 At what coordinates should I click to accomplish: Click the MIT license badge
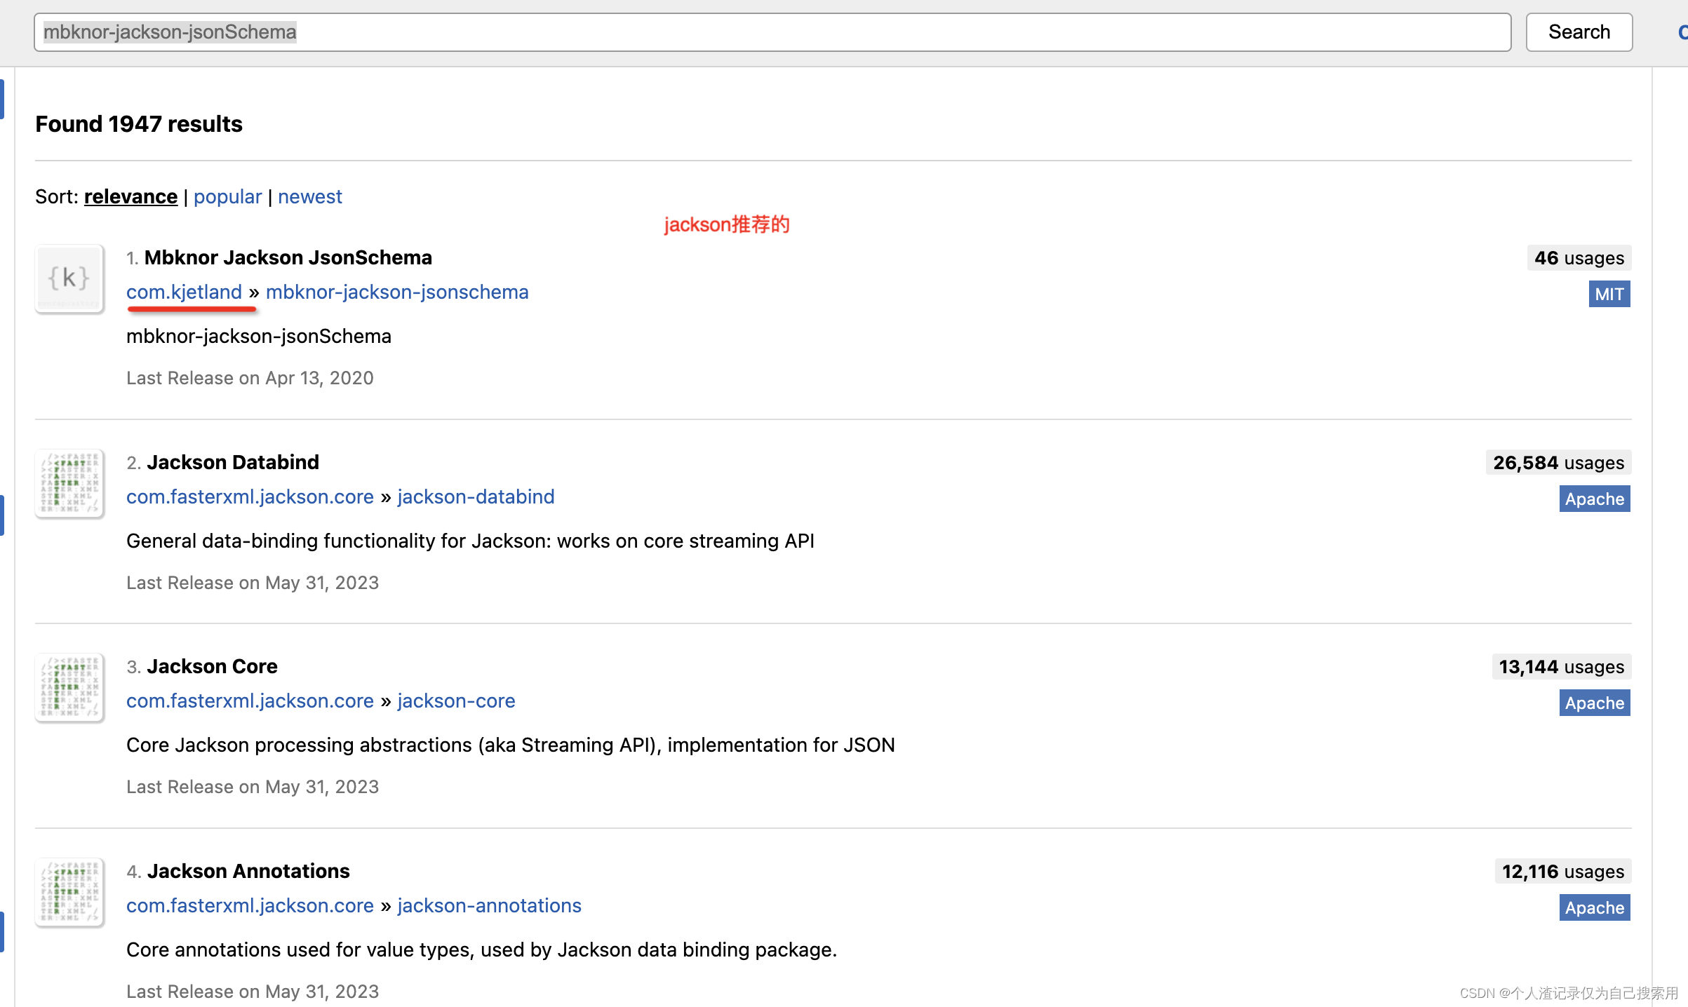[1609, 294]
